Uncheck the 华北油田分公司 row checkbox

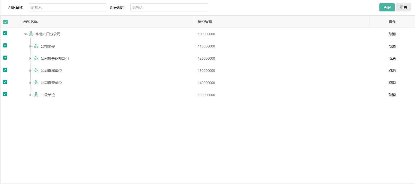[x=5, y=33]
